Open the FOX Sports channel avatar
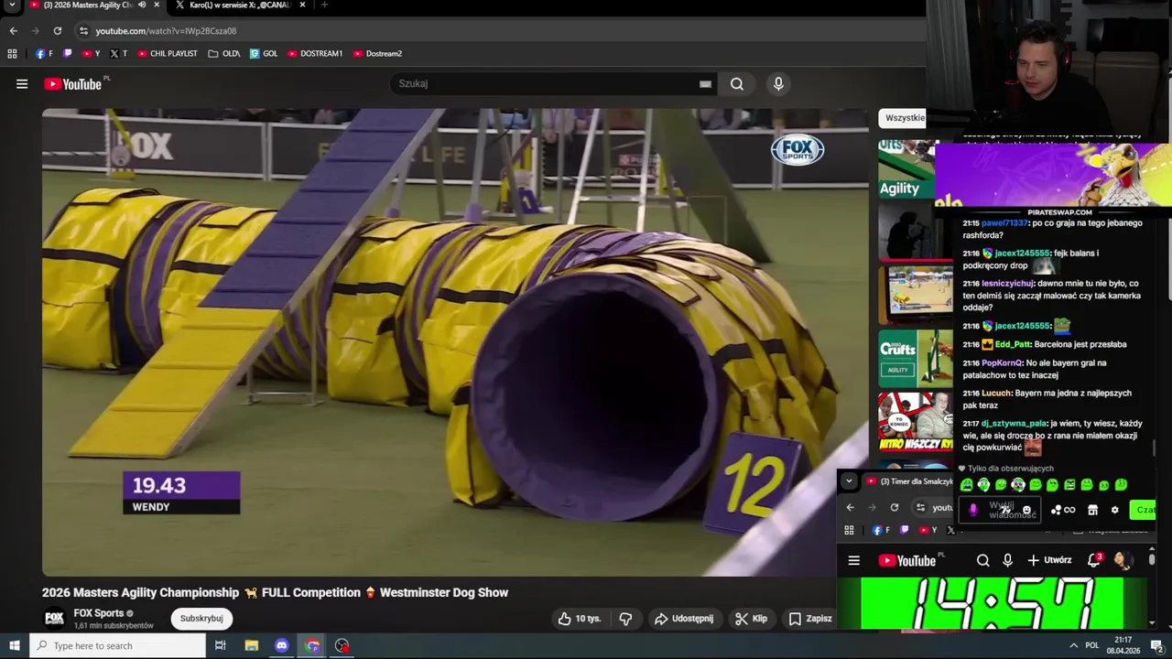The image size is (1172, 659). point(54,618)
